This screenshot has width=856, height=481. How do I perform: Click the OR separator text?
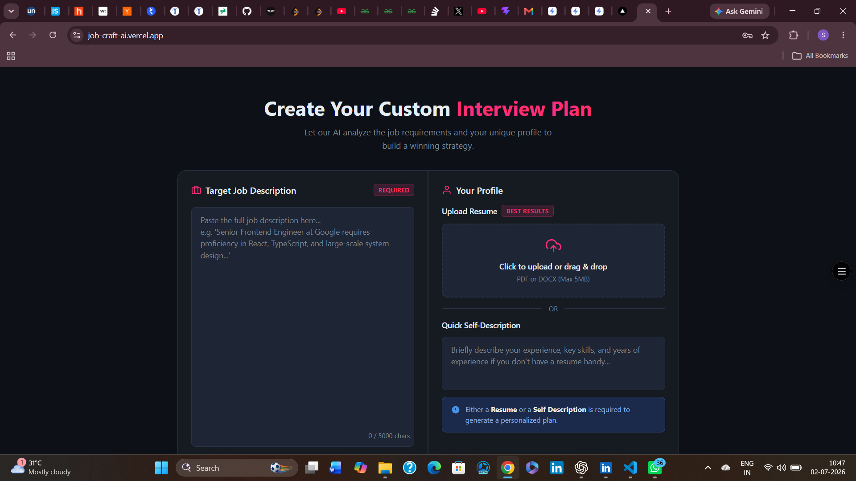coord(553,309)
